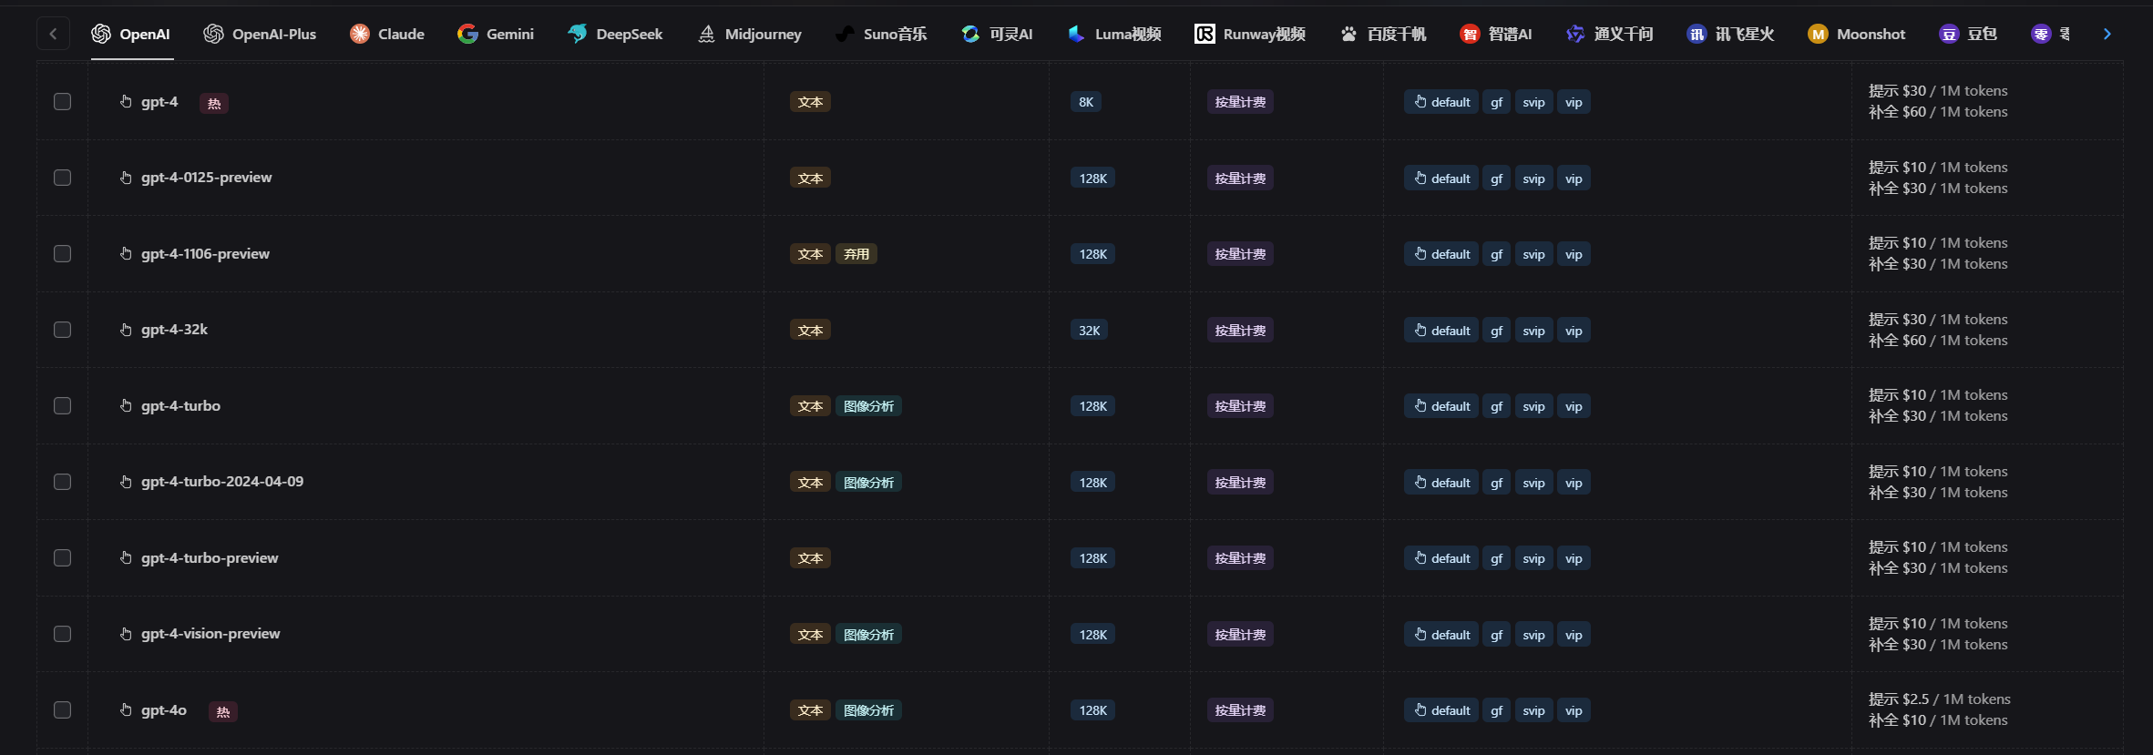The width and height of the screenshot is (2153, 755).
Task: Click the Claude starburst icon
Action: pyautogui.click(x=360, y=34)
